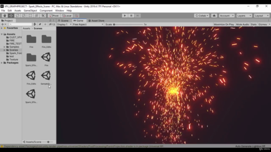The image size is (271, 152).
Task: Toggle Mute Audio
Action: (243, 24)
